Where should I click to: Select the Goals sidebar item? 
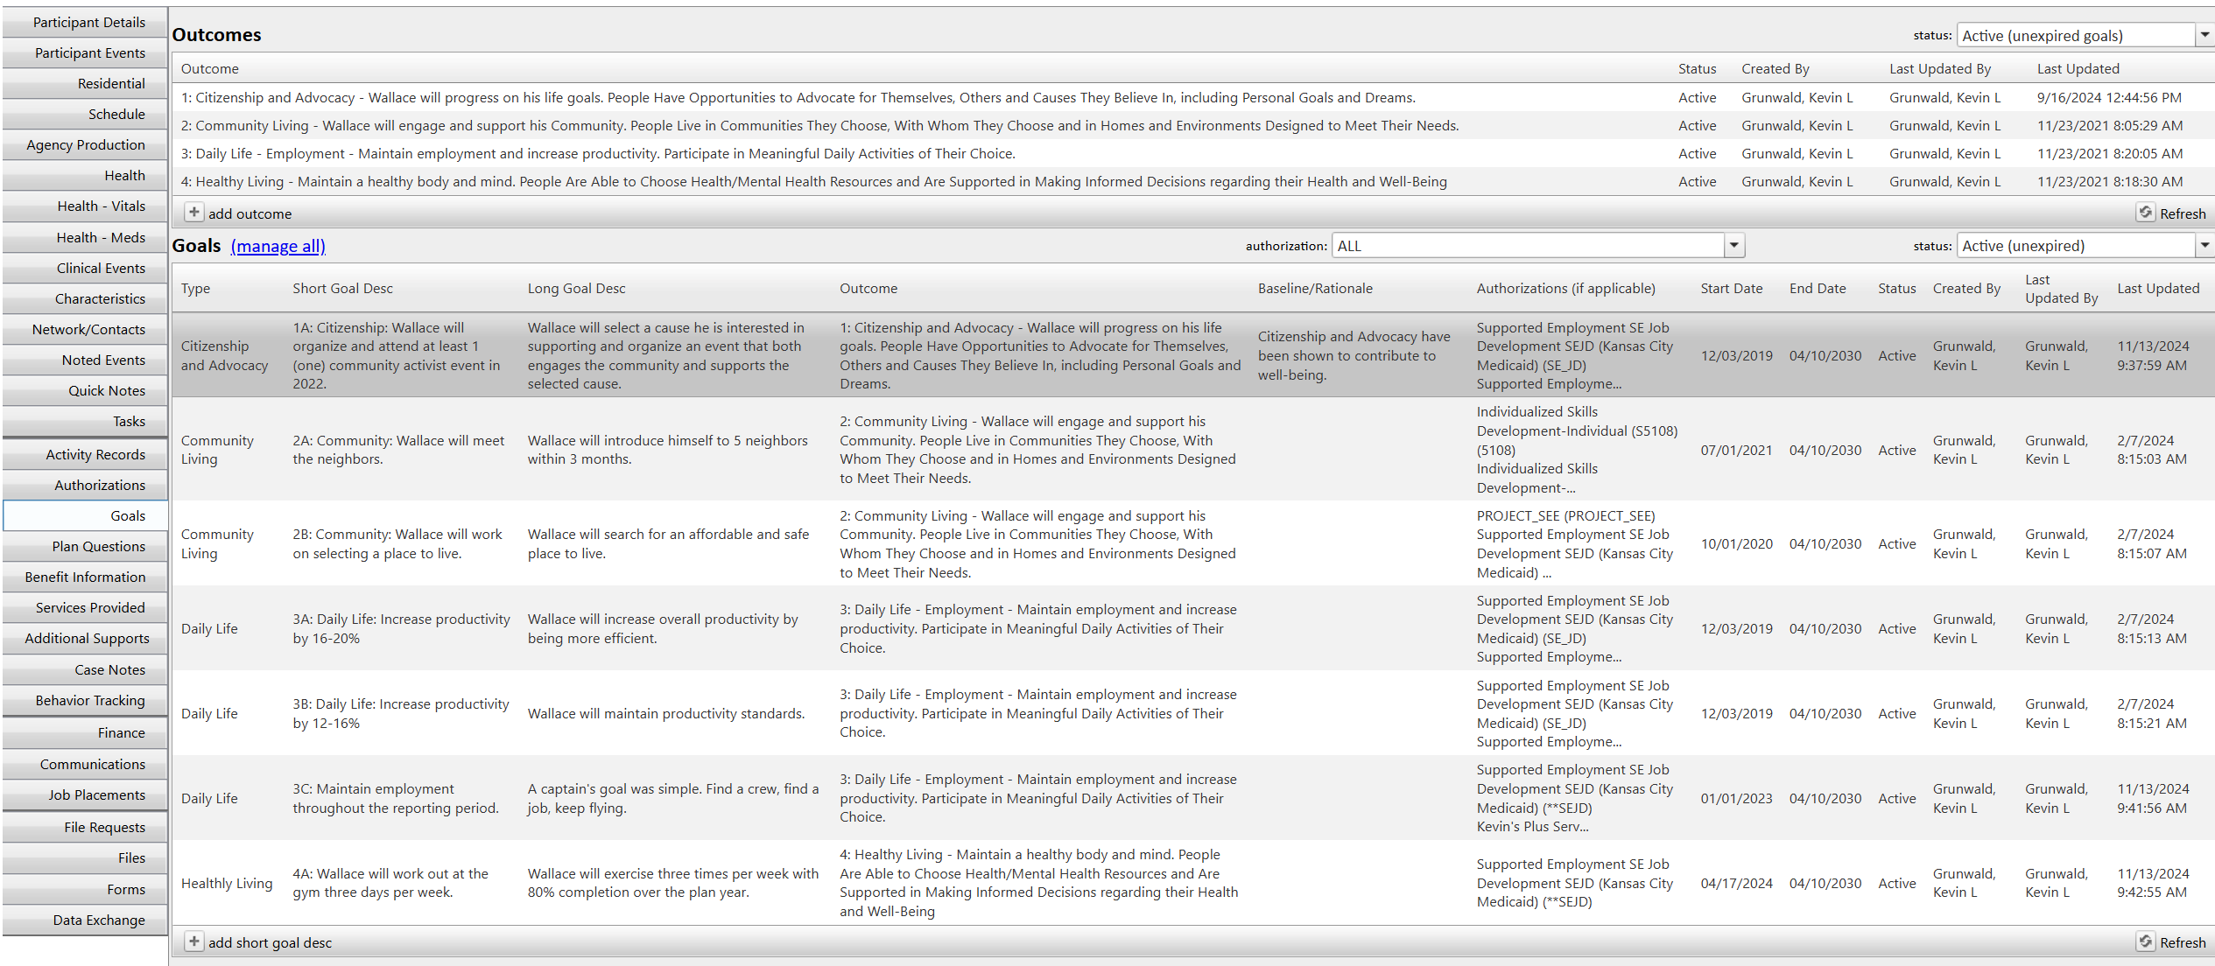point(85,516)
